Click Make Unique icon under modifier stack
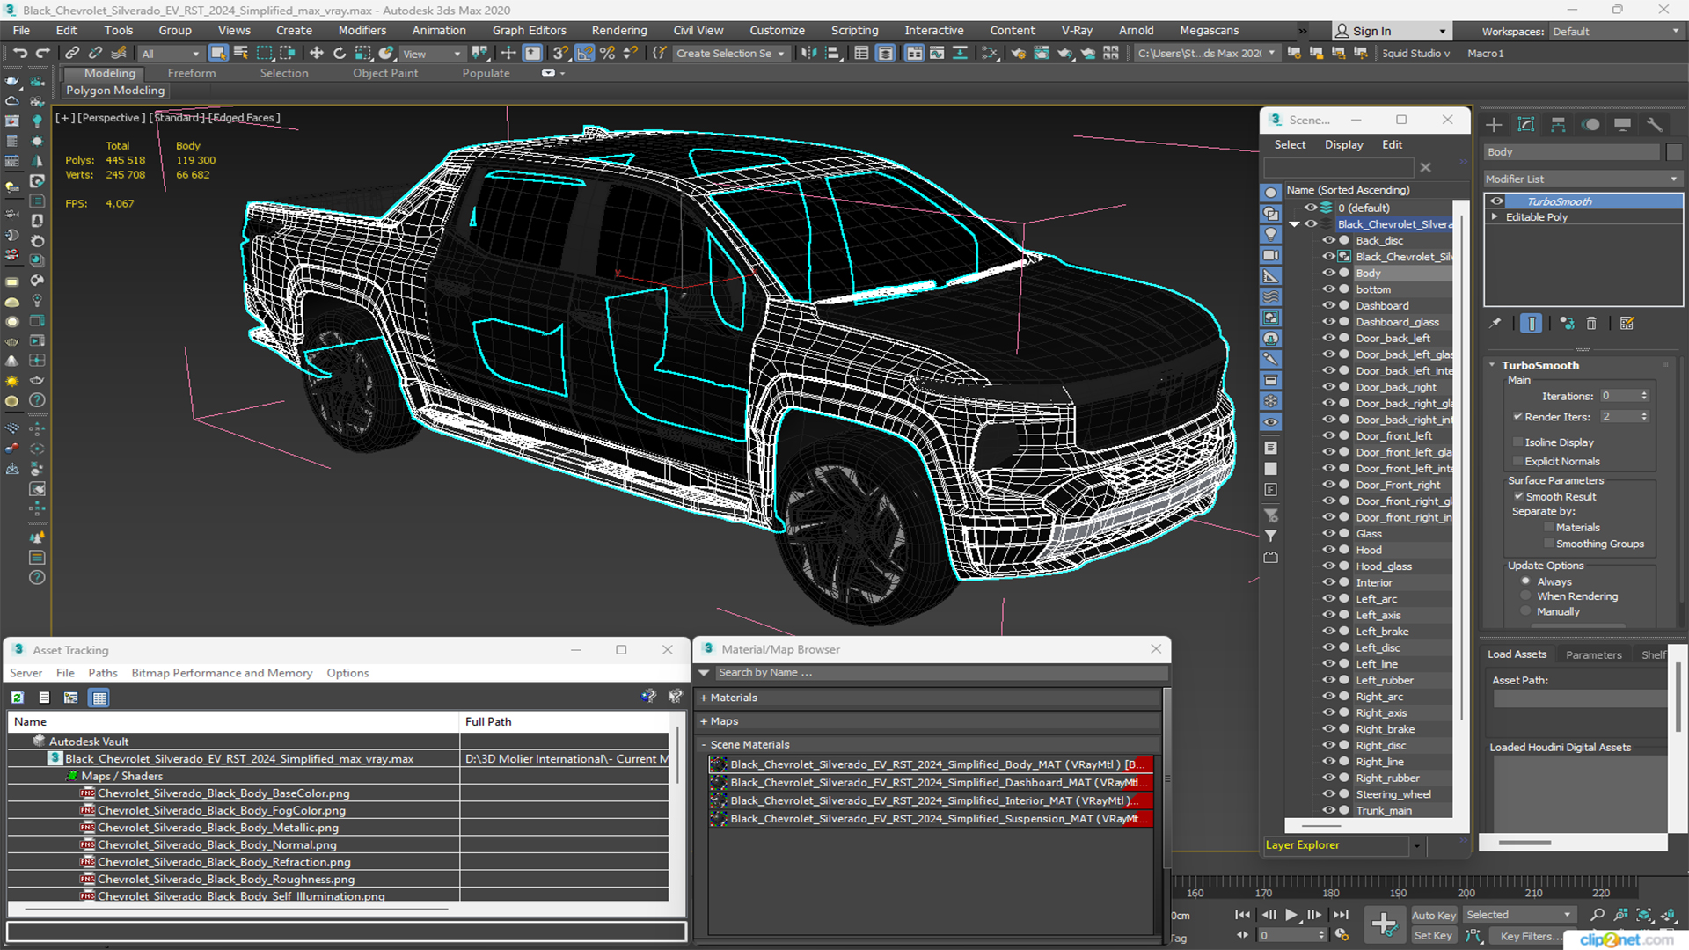1689x950 pixels. pyautogui.click(x=1567, y=324)
